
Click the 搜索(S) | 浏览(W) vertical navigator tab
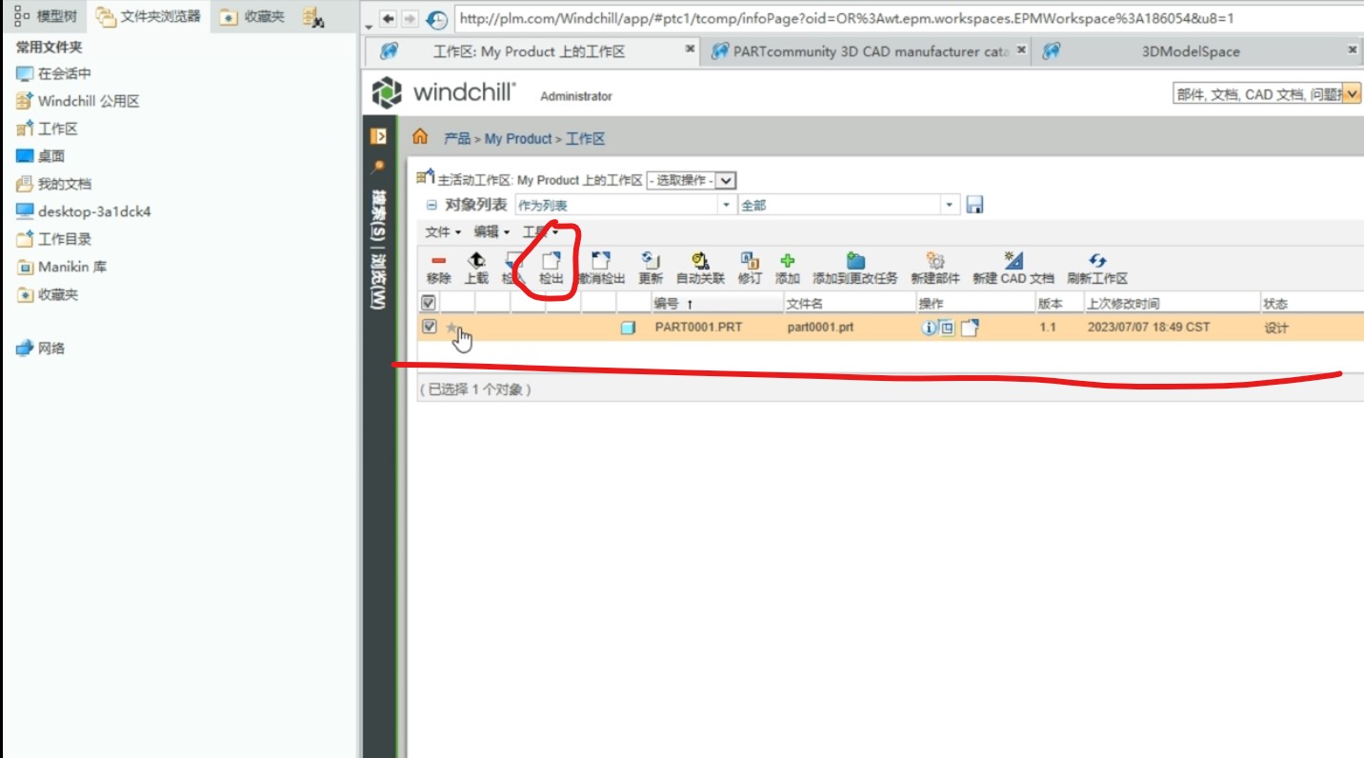click(378, 249)
